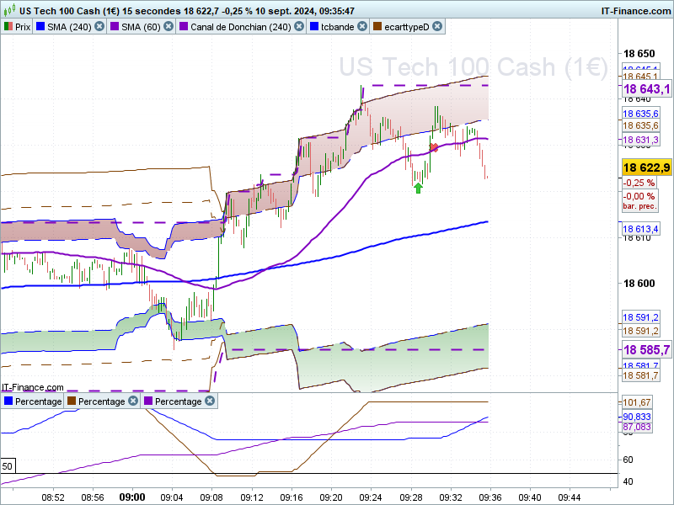Click the purple 18 585,7 price label
Screen dimensions: 674x505
(x=646, y=350)
